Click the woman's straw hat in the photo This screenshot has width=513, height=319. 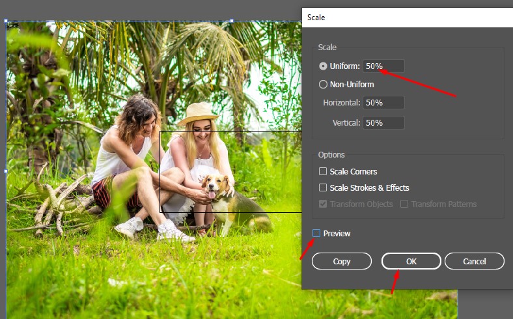click(198, 114)
